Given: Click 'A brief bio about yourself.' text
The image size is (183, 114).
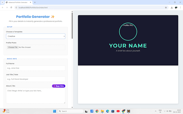Looking at the screenshot, I should [x=128, y=51].
